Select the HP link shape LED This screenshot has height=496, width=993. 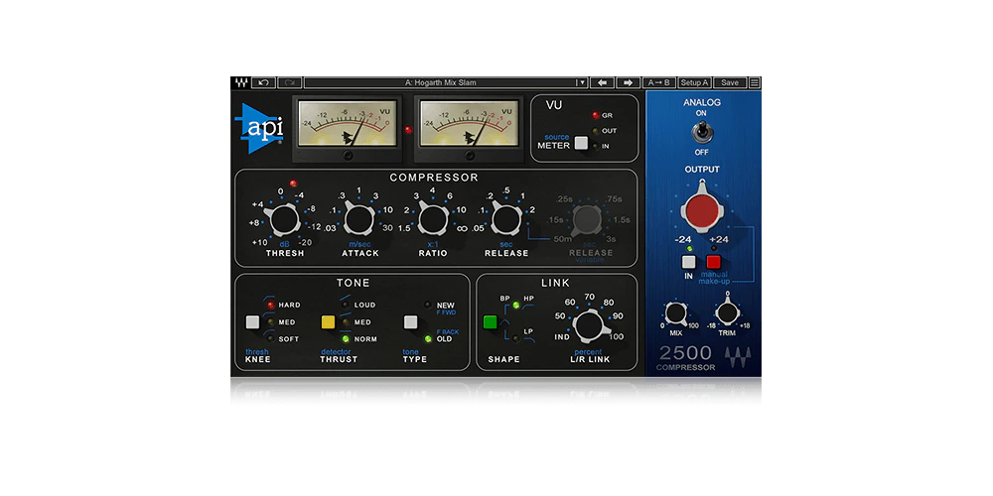click(516, 306)
